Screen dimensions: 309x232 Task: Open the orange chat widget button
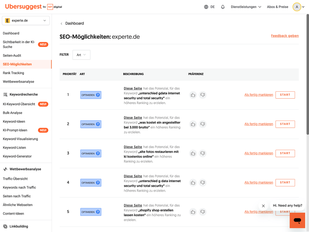coord(297,220)
